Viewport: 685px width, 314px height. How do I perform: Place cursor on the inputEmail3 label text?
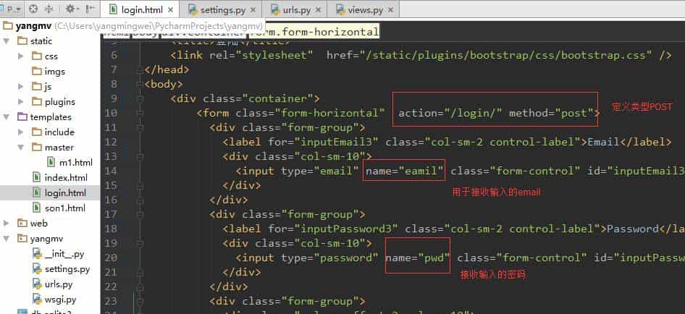pyautogui.click(x=337, y=142)
